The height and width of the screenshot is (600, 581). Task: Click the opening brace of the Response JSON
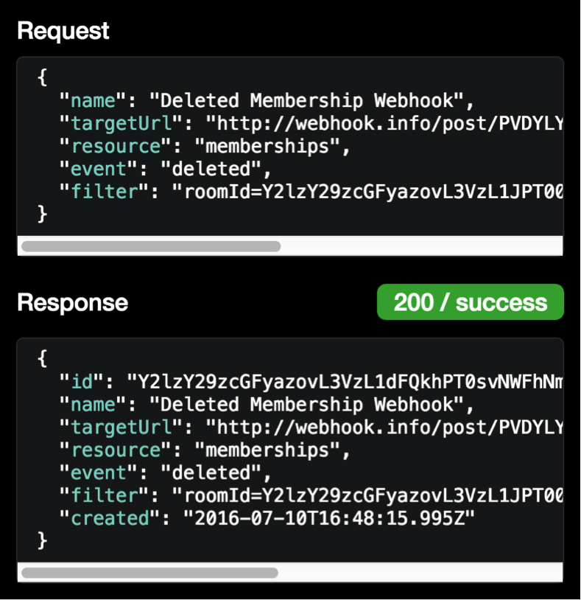tap(43, 359)
